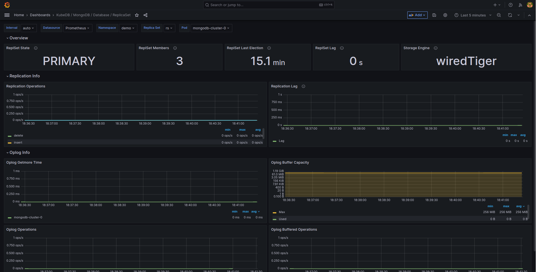This screenshot has width=536, height=272.
Task: Open the Grafana news feed icon
Action: (x=520, y=5)
